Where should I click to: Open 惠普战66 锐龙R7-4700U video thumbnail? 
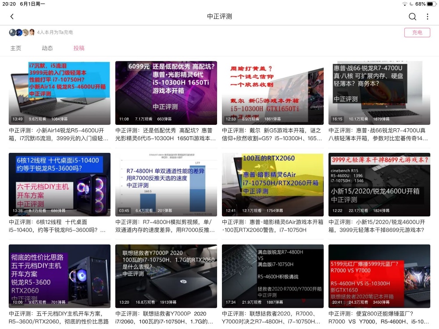coord(379,93)
